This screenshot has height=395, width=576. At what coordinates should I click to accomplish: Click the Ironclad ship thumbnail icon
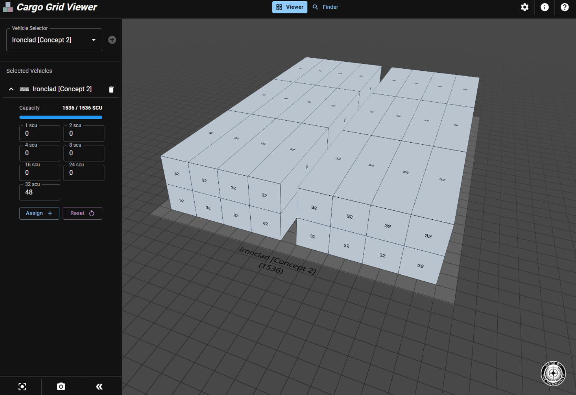click(x=24, y=89)
